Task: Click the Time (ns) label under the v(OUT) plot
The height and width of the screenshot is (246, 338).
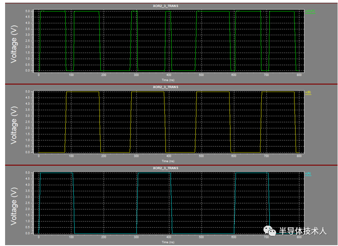Action: [x=168, y=80]
